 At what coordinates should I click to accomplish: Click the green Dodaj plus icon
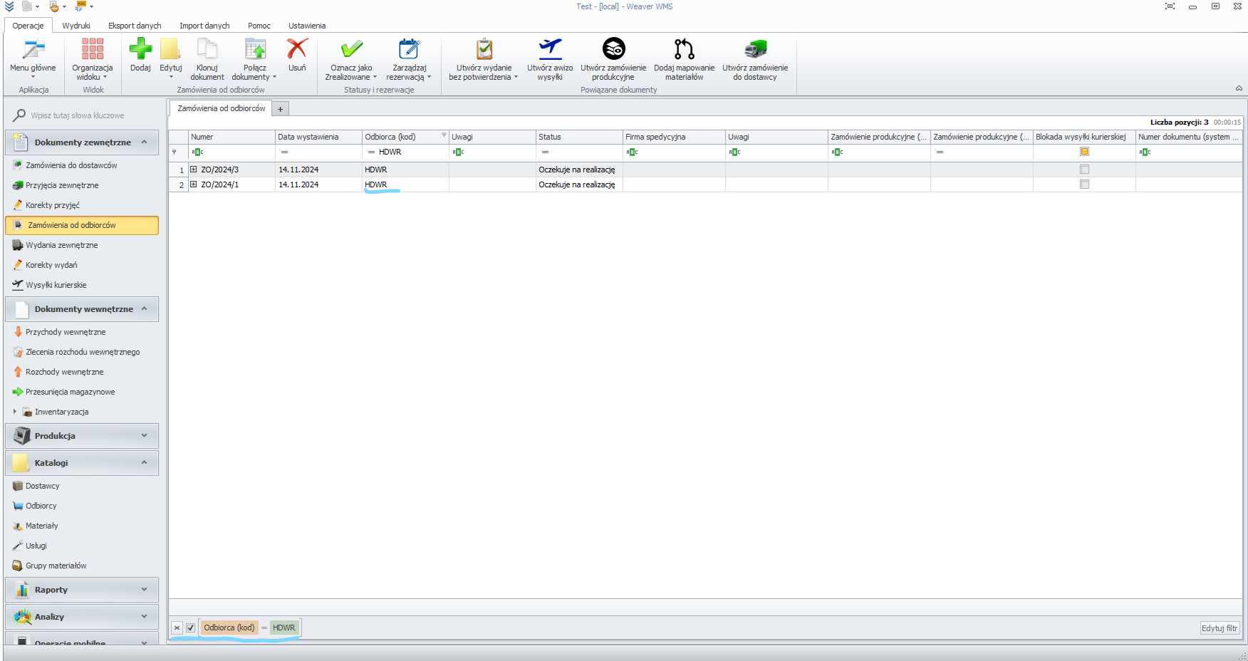tap(140, 49)
